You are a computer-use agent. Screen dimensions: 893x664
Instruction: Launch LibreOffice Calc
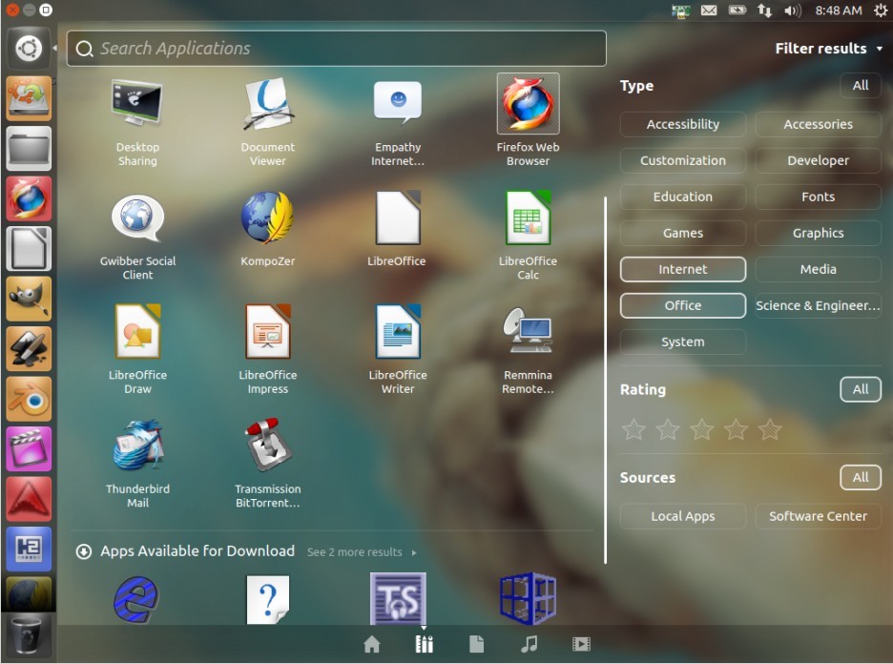coord(528,237)
